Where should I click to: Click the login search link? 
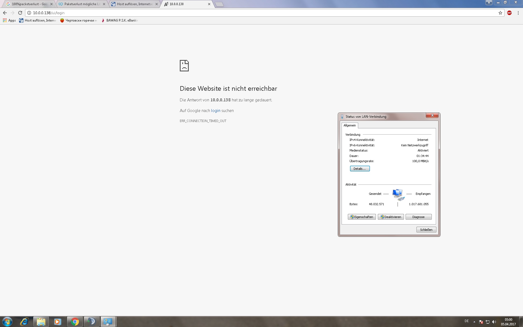pos(215,111)
